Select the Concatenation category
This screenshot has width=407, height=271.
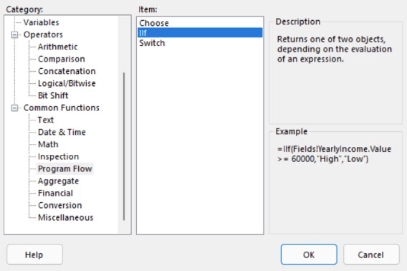[x=67, y=71]
